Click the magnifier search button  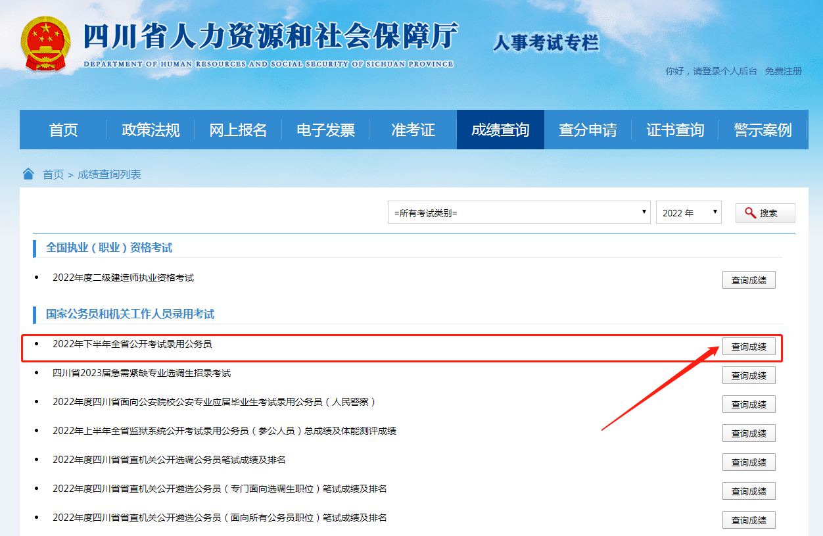point(764,213)
